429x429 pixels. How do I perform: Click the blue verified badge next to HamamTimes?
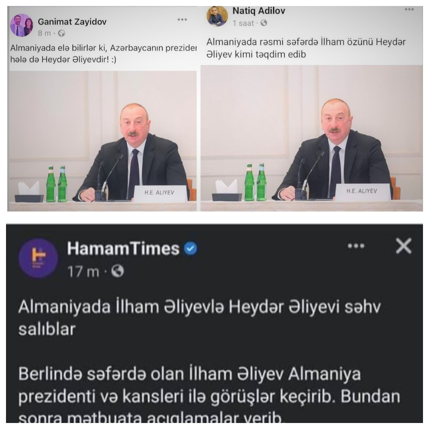[190, 248]
